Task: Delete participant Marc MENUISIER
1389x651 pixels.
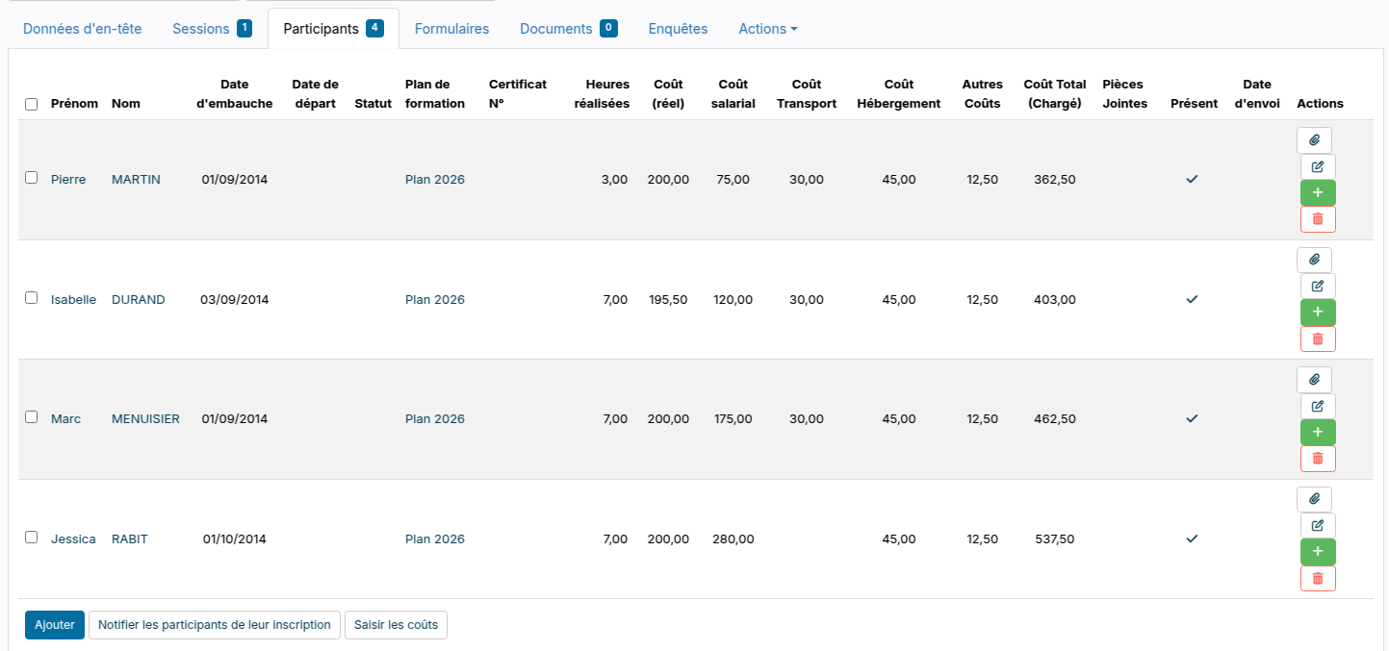Action: point(1318,459)
